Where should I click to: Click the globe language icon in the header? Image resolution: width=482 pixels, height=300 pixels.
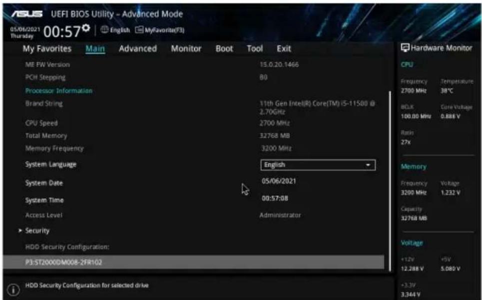coord(104,30)
